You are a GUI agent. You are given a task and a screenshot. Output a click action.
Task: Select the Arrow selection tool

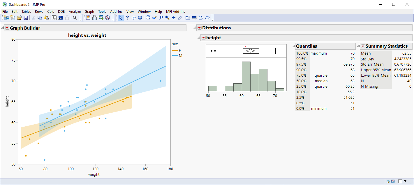121,18
